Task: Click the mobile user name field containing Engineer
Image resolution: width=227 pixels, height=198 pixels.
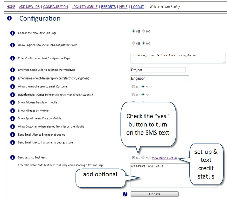Action: pyautogui.click(x=160, y=78)
